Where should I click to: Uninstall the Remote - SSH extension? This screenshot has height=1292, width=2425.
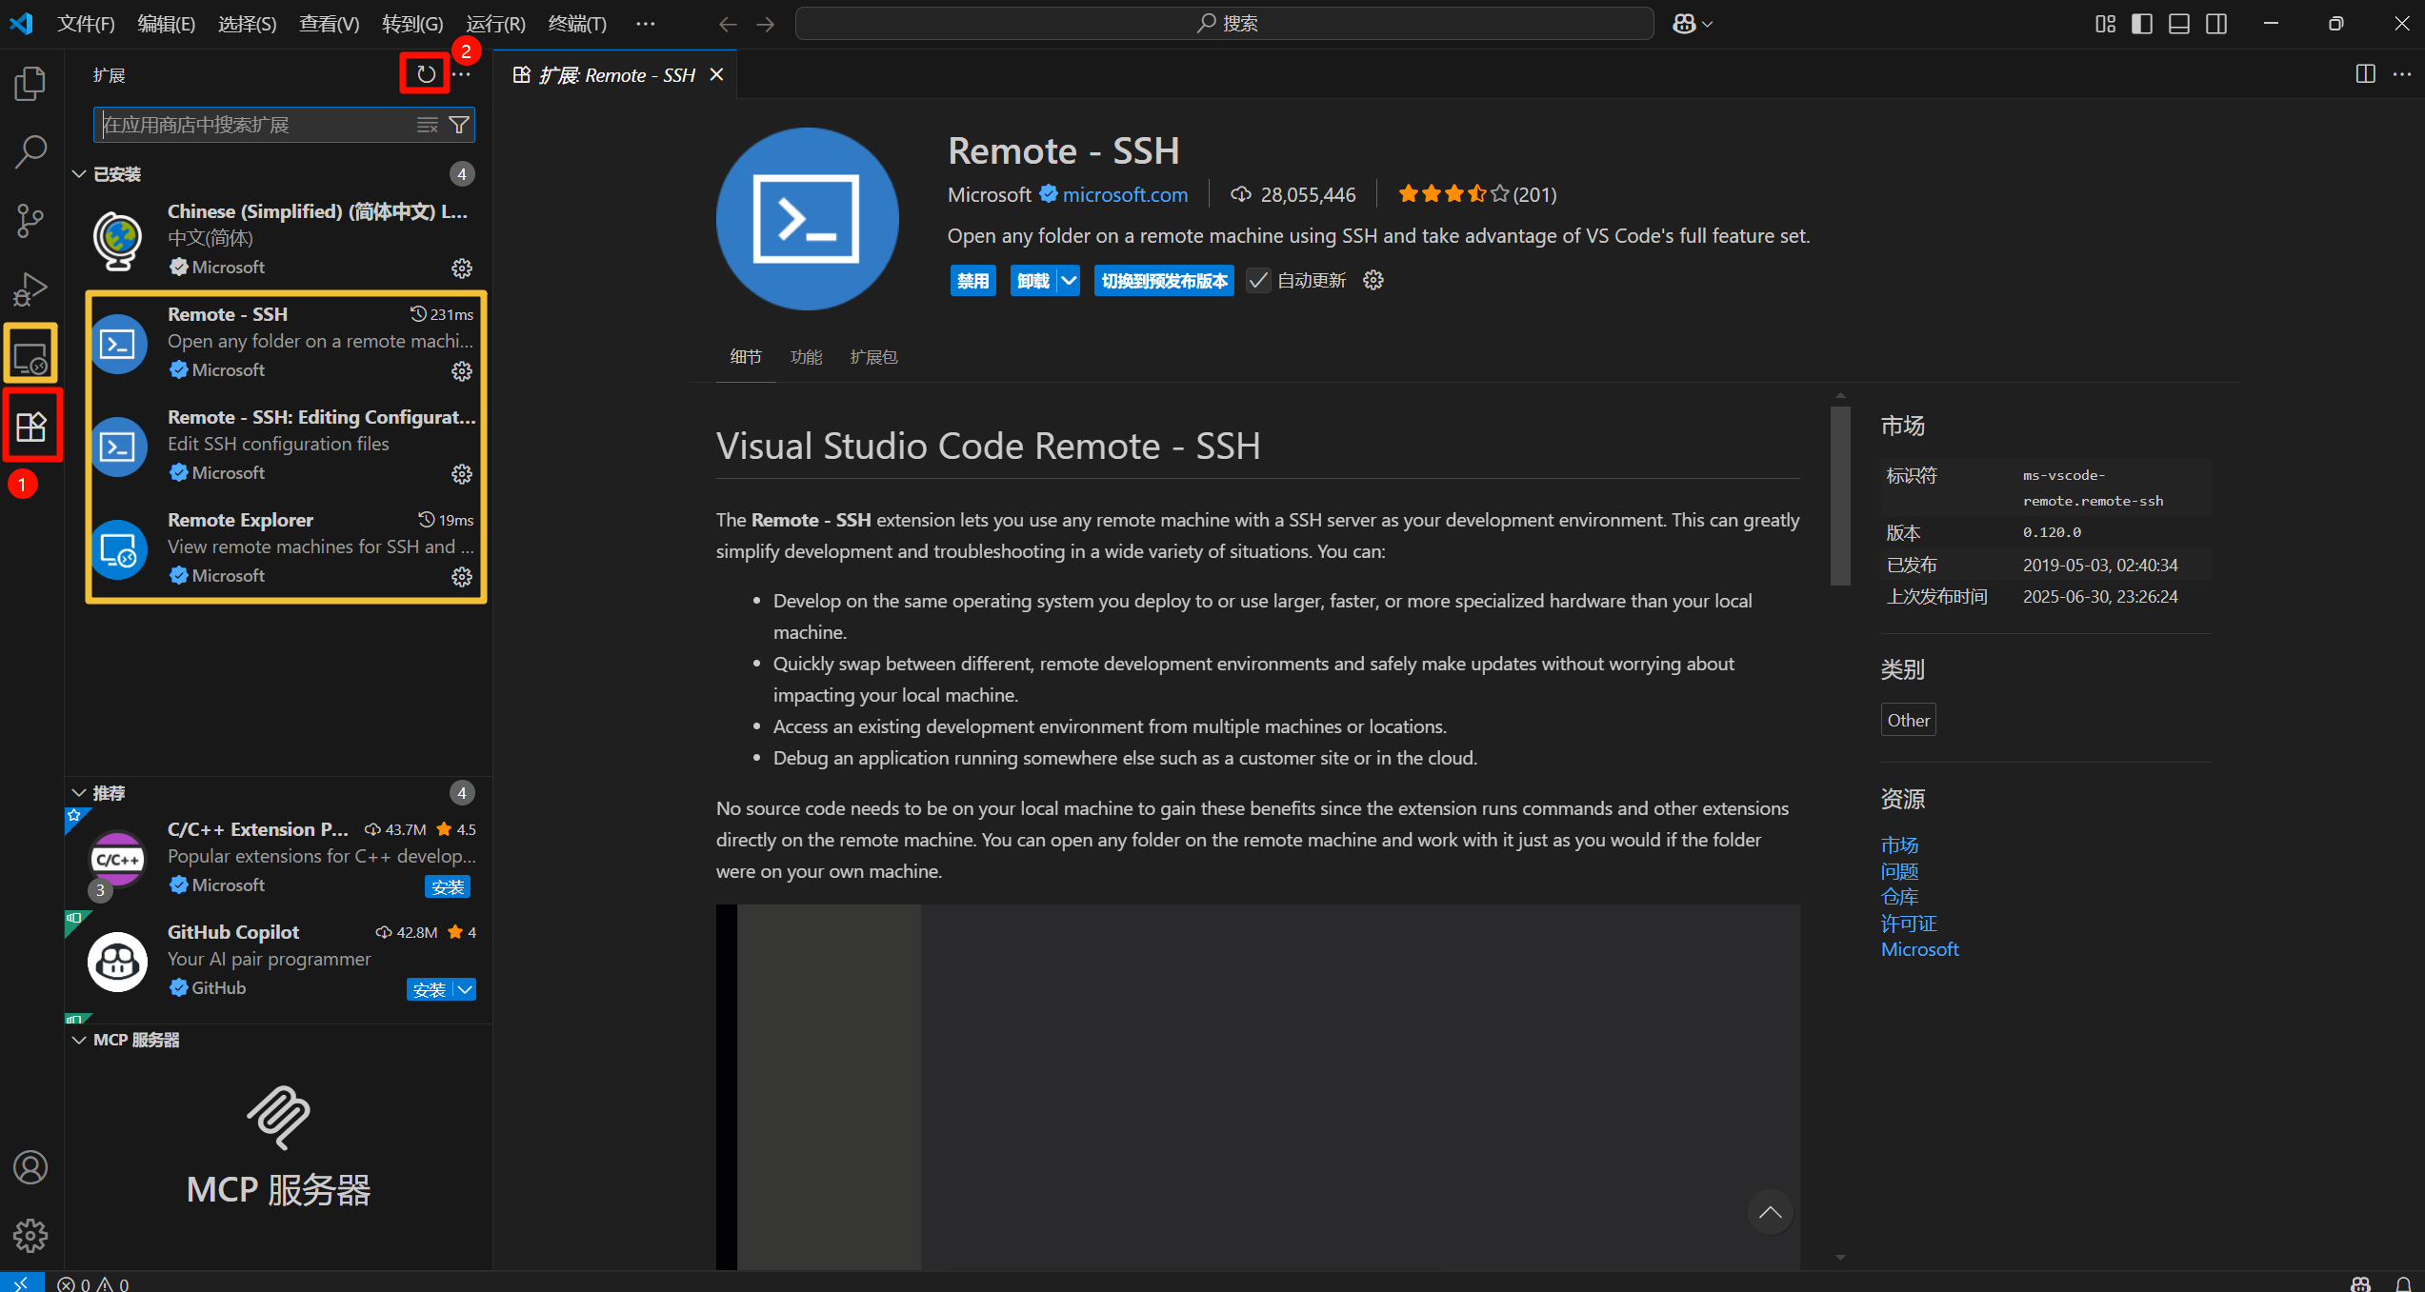coord(1033,281)
